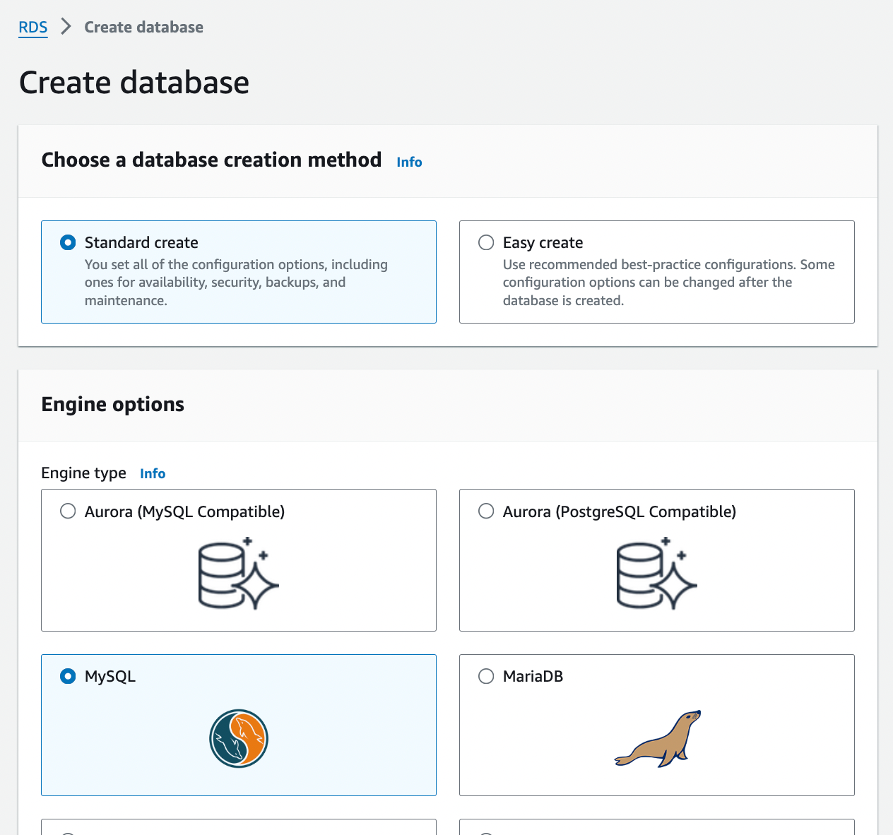Click the MySQL dolphin logo icon
The width and height of the screenshot is (893, 835).
coord(239,738)
